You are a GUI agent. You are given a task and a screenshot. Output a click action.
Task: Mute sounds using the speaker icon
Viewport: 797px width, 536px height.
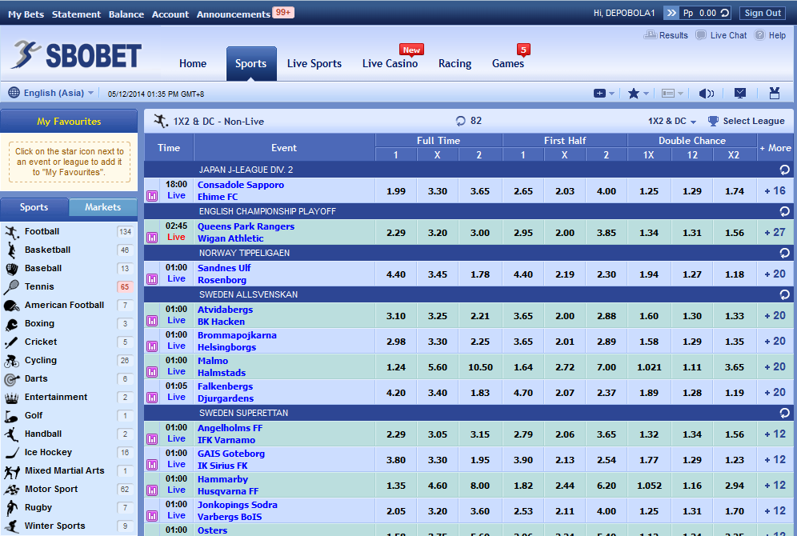pos(707,93)
